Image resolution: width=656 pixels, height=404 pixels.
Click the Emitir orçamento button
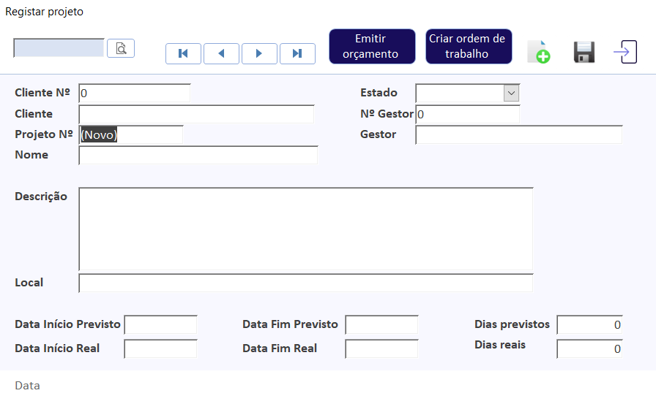(373, 46)
